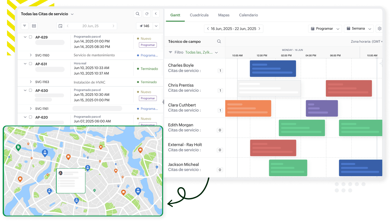391x222 pixels.
Task: Open the filter icon in appointments list
Action: pyautogui.click(x=24, y=26)
